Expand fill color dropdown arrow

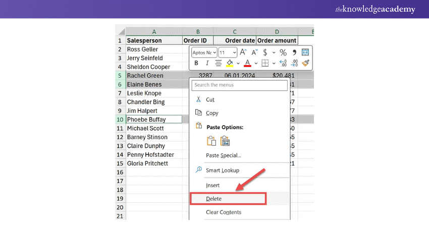[x=238, y=64]
